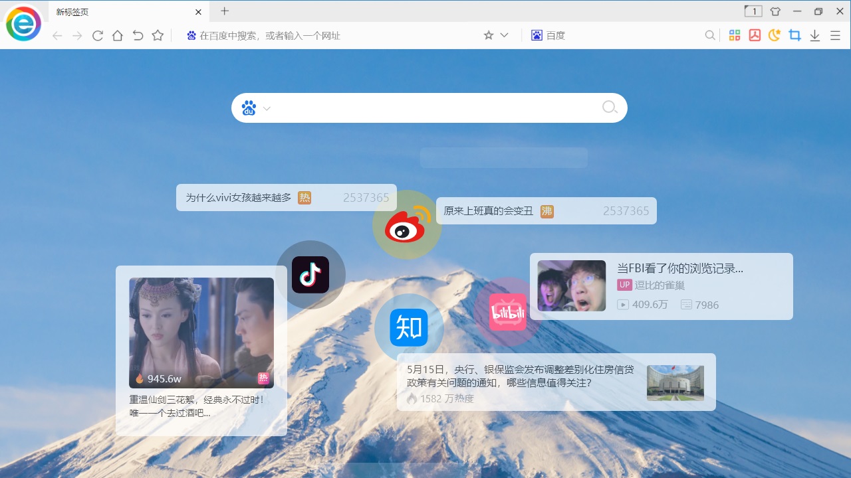851x478 pixels.
Task: Click the 409.6万 play count
Action: click(x=643, y=305)
